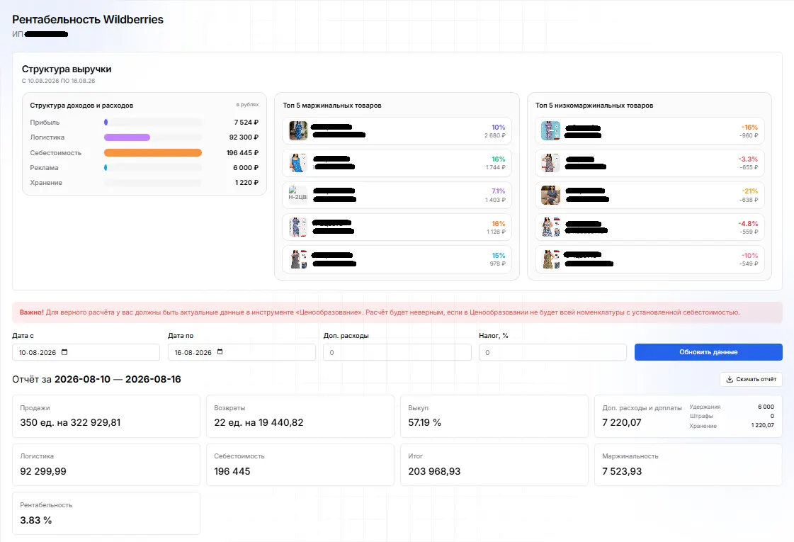
Task: Select the Дата по field showing 16.08.2026
Action: pyautogui.click(x=242, y=352)
